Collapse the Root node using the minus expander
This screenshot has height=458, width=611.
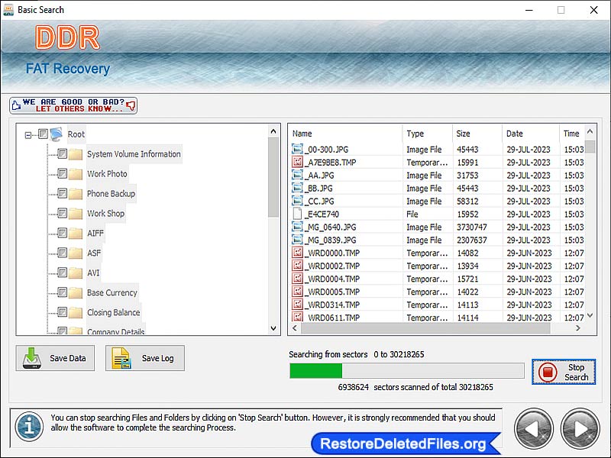point(27,134)
